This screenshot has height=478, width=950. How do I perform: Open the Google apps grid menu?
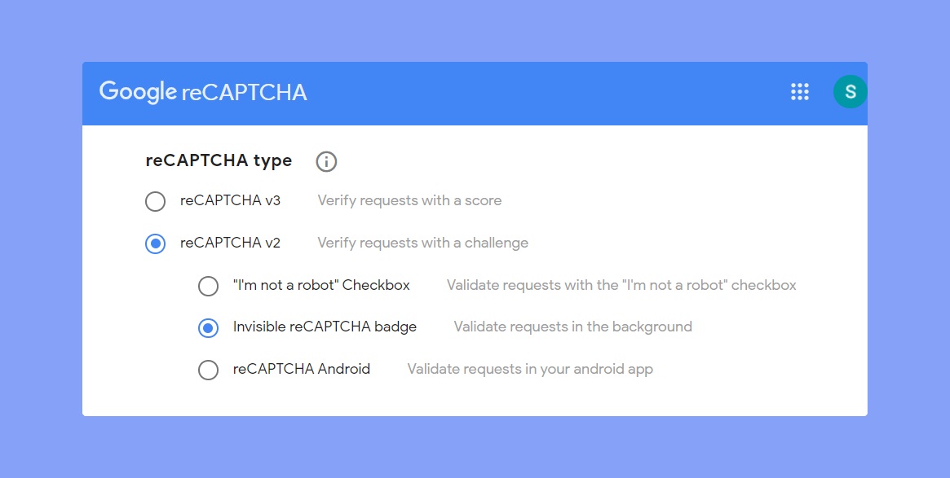(x=800, y=92)
